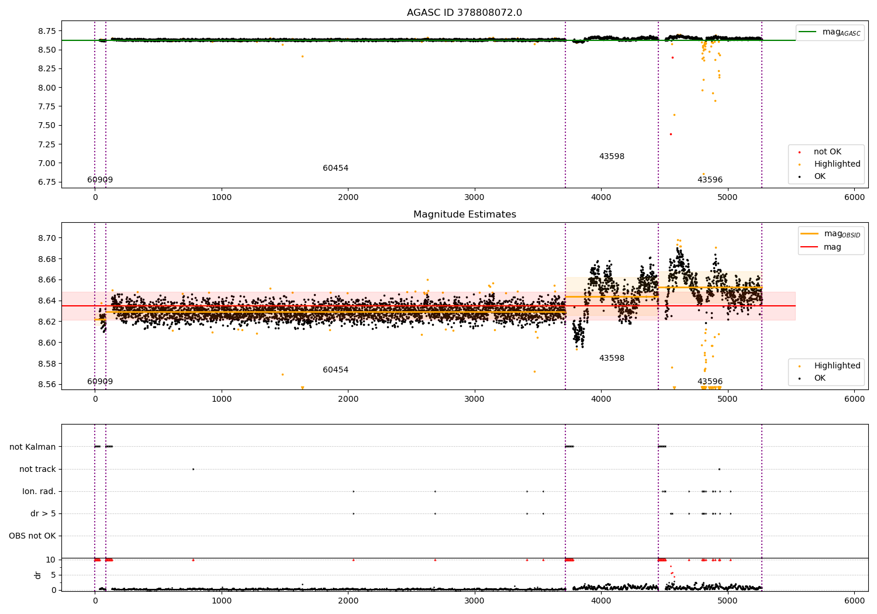Image resolution: width=877 pixels, height=614 pixels.
Task: Click the 60454 label in Magnitude Estimates panel
Action: (x=336, y=370)
